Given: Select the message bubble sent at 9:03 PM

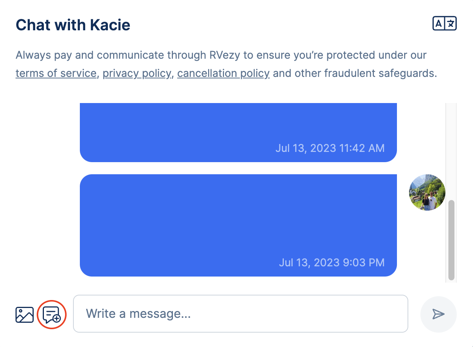Looking at the screenshot, I should click(238, 225).
